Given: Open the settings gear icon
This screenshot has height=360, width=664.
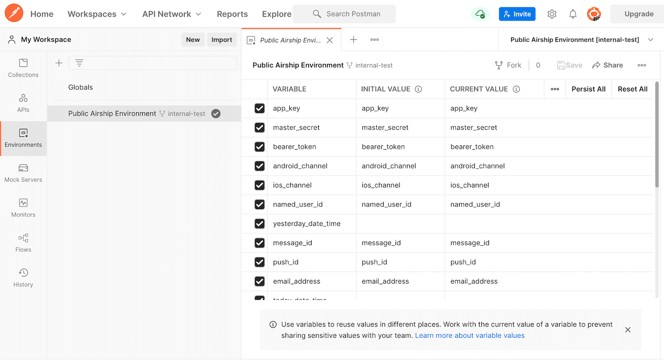Looking at the screenshot, I should pyautogui.click(x=552, y=14).
